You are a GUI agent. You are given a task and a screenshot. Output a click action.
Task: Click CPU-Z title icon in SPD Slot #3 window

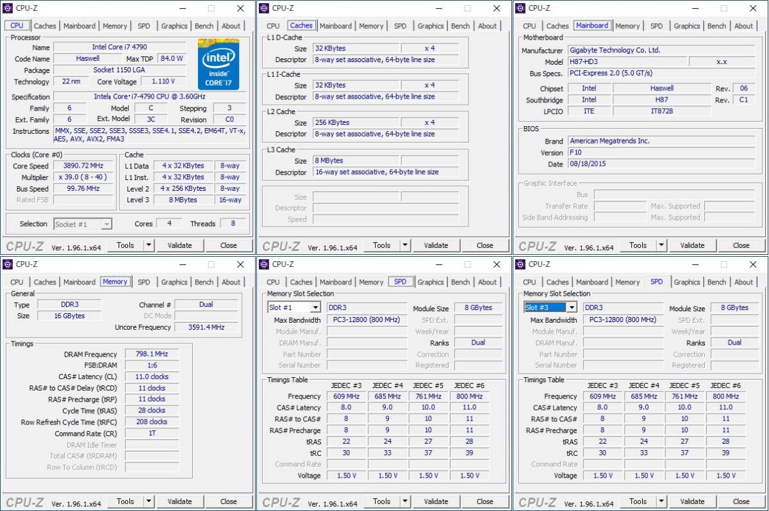coord(521,264)
